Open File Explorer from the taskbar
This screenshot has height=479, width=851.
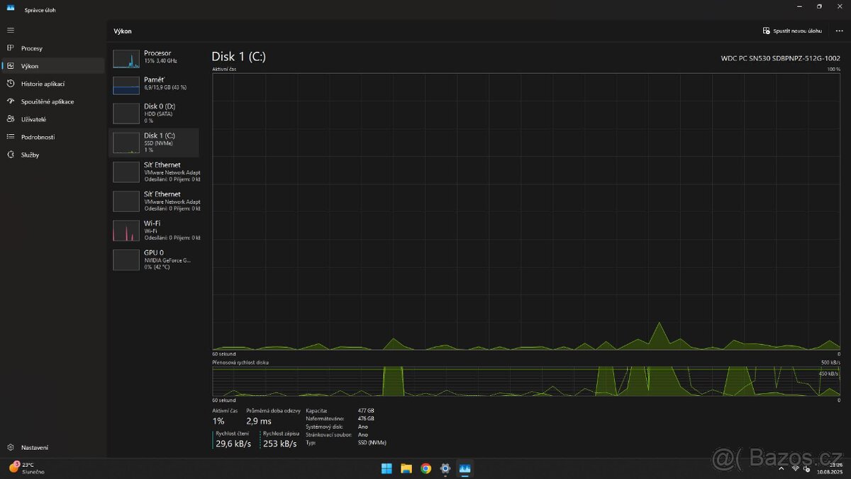[x=406, y=468]
